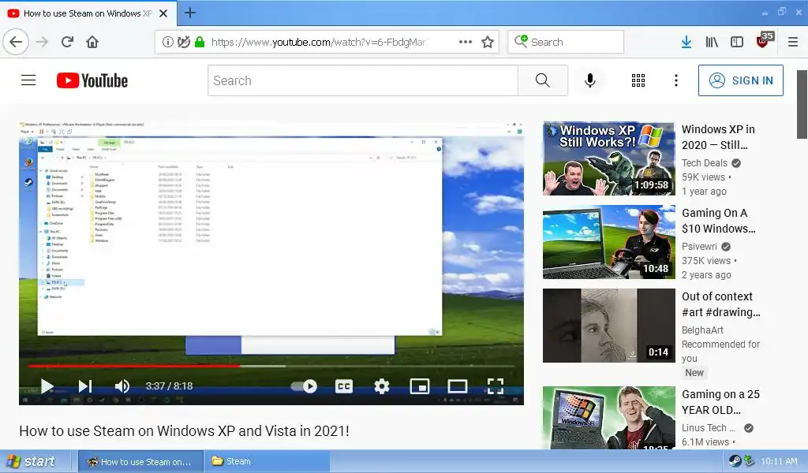Click BelghaArt channel name
This screenshot has width=808, height=473.
pos(702,330)
